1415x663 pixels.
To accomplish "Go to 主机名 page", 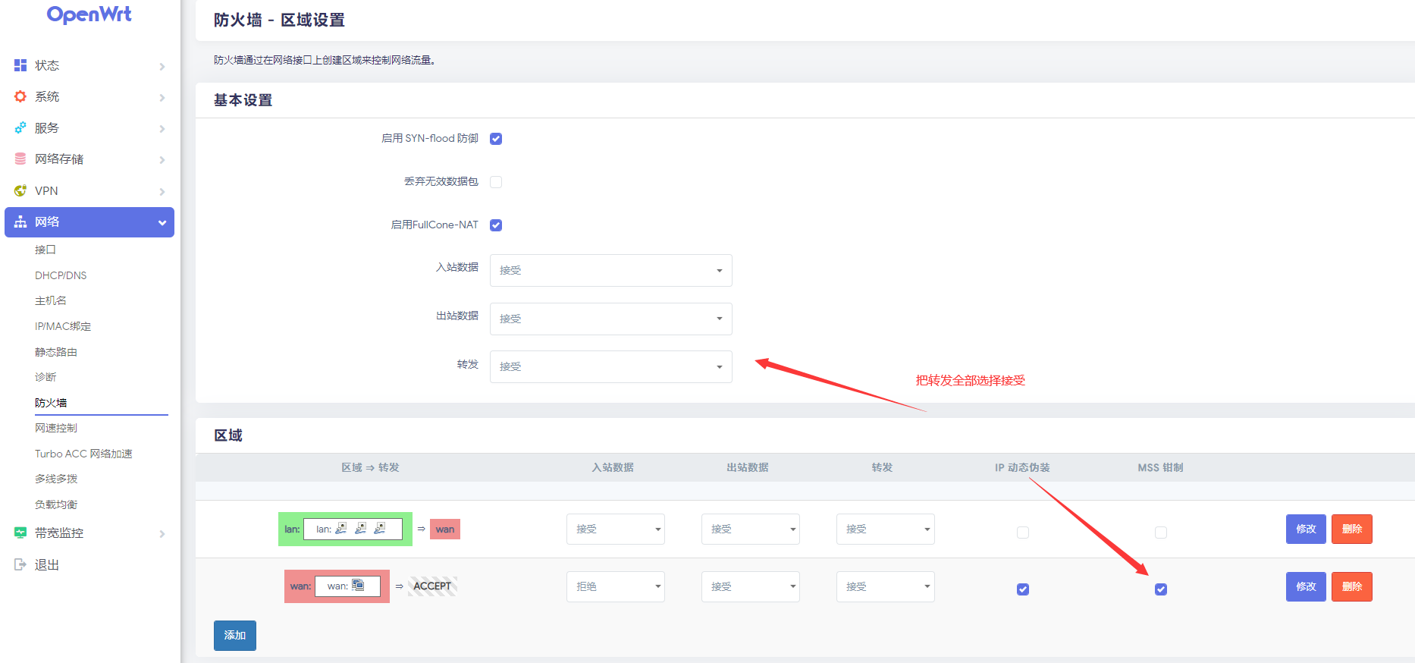I will pos(51,300).
